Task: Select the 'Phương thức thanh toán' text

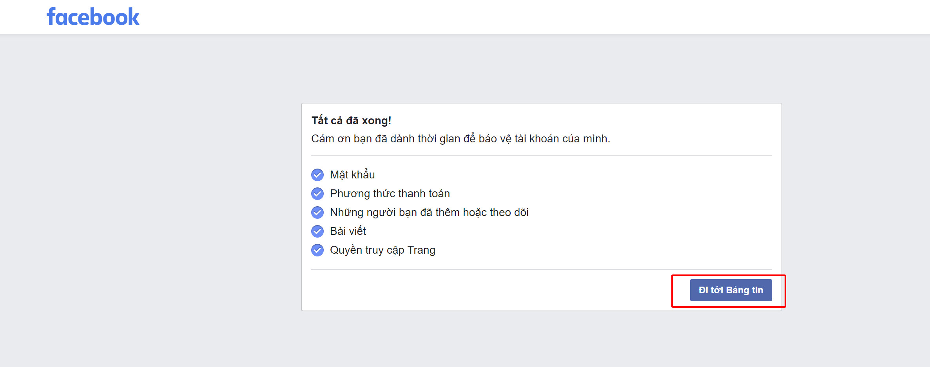Action: tap(390, 194)
